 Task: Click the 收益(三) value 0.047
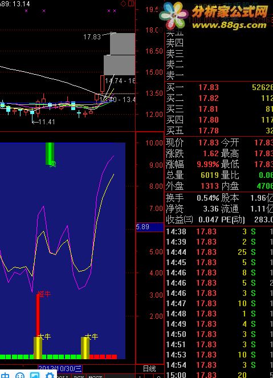(209, 220)
